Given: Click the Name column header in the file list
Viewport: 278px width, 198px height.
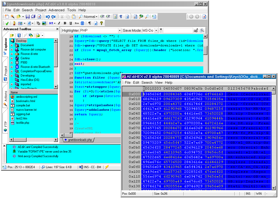Looking at the screenshot, I should coord(33,92).
